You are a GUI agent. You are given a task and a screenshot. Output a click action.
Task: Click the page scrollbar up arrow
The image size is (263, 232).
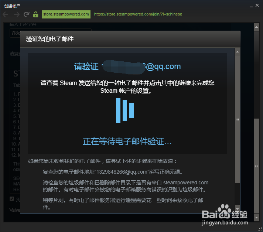pyautogui.click(x=256, y=27)
